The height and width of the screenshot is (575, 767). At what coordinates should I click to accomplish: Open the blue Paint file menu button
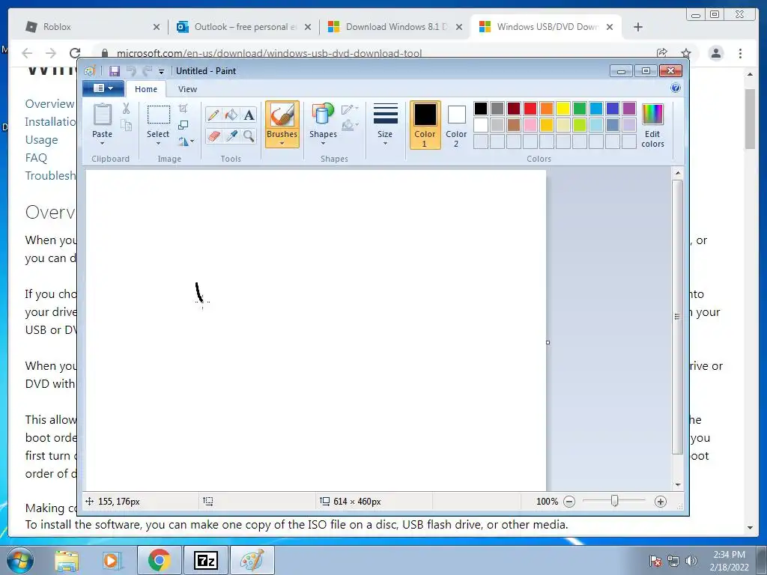[x=103, y=88]
